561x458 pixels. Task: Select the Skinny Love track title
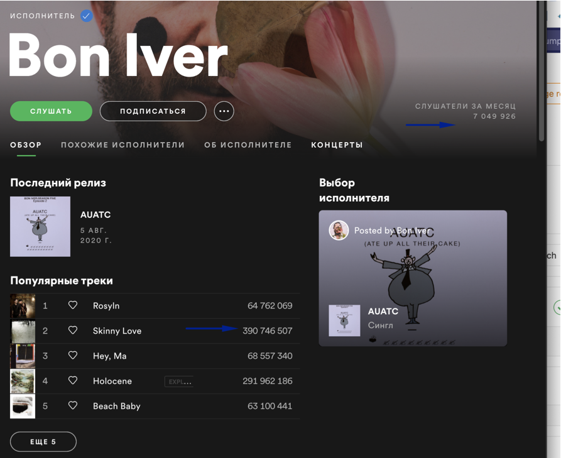pyautogui.click(x=117, y=331)
